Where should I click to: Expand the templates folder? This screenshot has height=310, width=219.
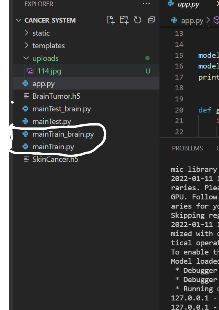pyautogui.click(x=27, y=46)
